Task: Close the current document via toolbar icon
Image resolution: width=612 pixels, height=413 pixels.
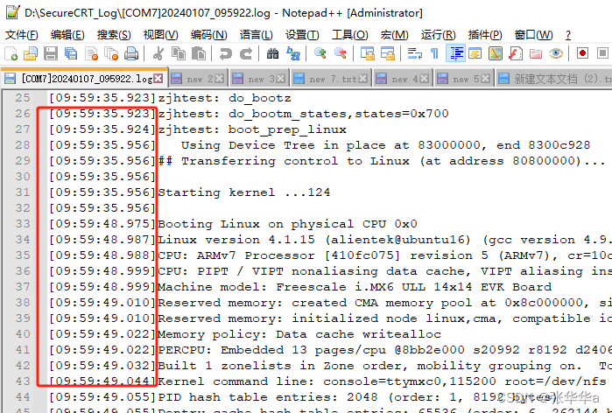Action: pos(91,53)
